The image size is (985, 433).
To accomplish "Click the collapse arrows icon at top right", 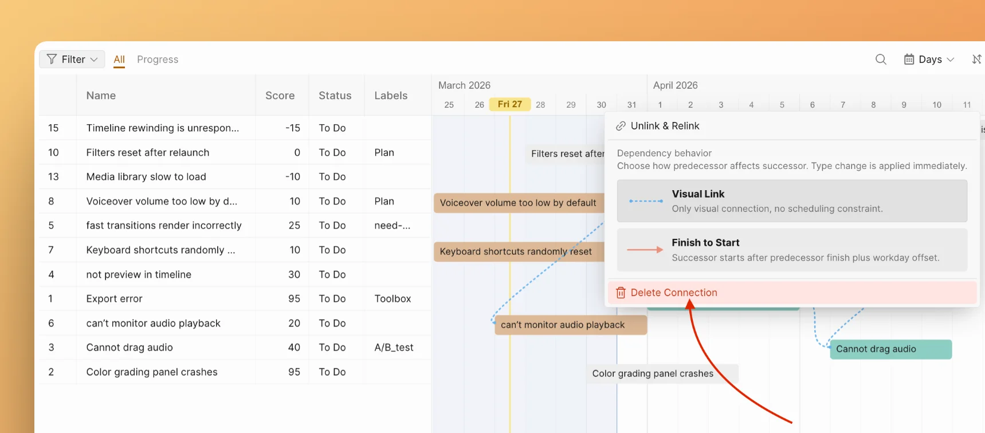I will (x=976, y=60).
